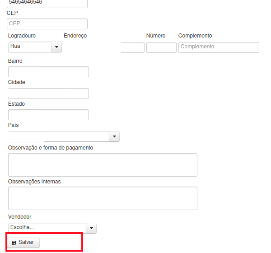Click the field containing 54654646546

point(47,3)
